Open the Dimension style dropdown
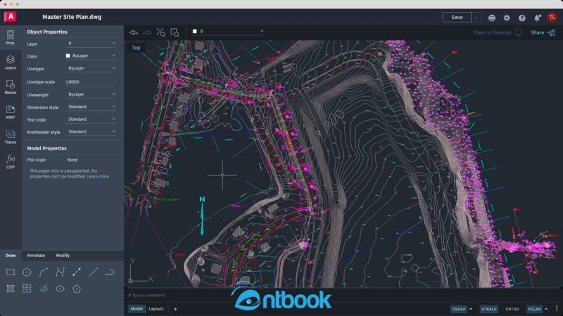Screen dimensions: 563x316 [91, 107]
